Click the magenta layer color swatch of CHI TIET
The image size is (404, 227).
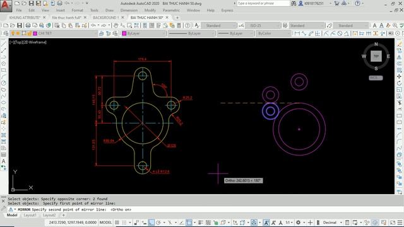tap(35, 33)
